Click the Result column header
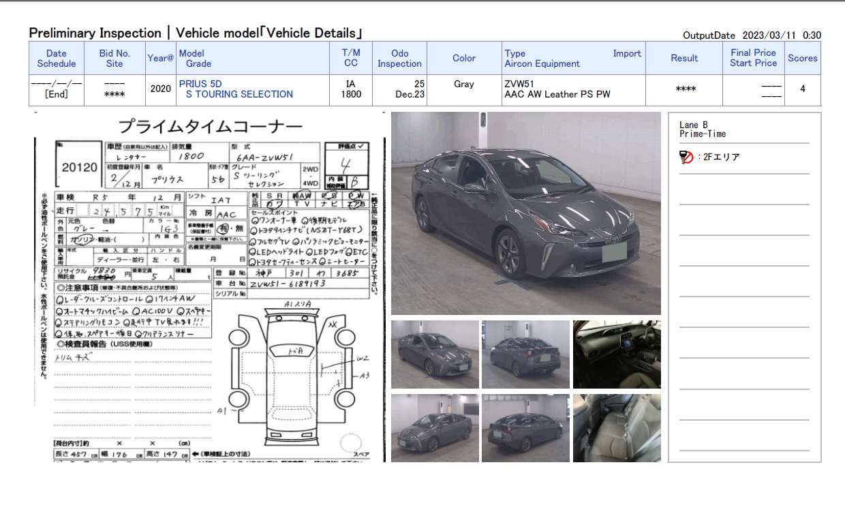845x512 pixels. click(x=683, y=59)
